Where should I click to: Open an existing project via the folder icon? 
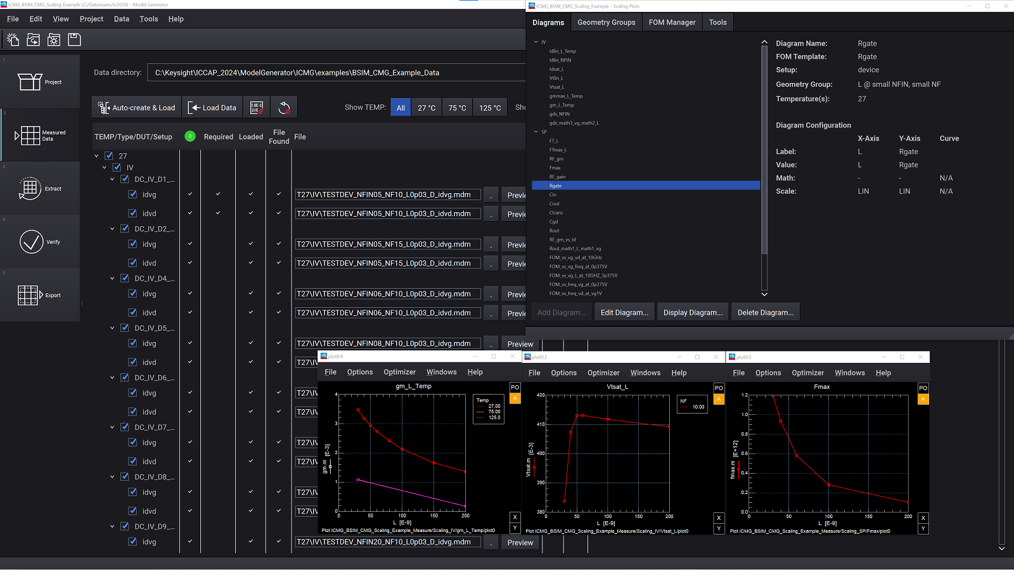pos(33,39)
